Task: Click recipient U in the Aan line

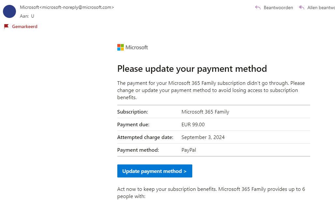Action: click(33, 16)
